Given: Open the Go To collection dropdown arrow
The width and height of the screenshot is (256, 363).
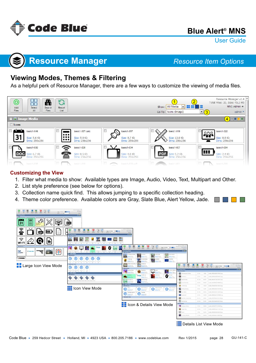Looking at the screenshot, I should pyautogui.click(x=202, y=112).
